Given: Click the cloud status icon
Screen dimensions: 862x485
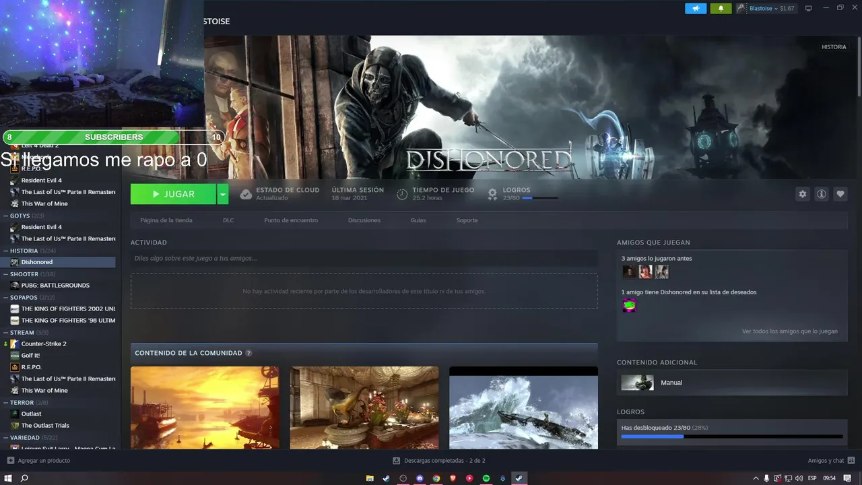Looking at the screenshot, I should pos(246,194).
